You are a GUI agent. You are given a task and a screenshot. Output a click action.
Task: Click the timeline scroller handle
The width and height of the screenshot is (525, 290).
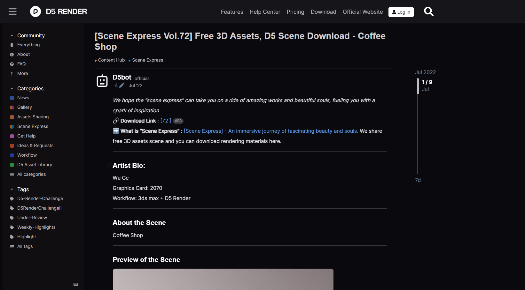tap(418, 86)
